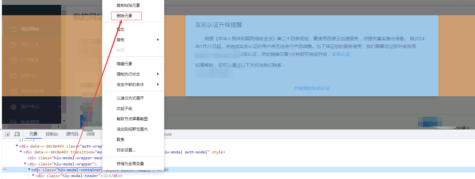The width and height of the screenshot is (475, 179).
Task: Click the inspect element picker icon
Action: 7,134
